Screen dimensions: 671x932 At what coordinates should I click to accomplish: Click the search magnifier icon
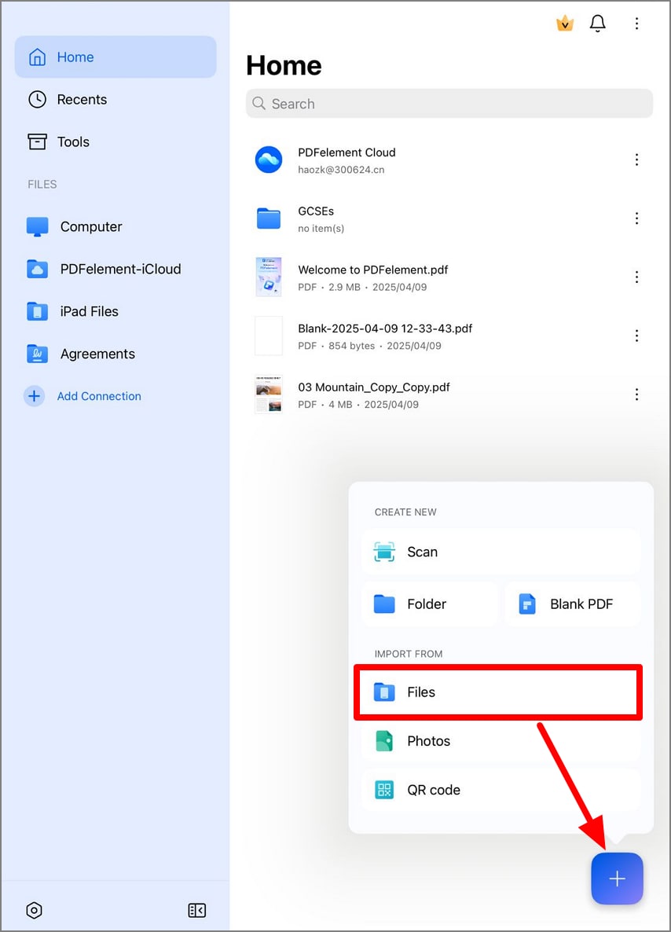(x=258, y=104)
